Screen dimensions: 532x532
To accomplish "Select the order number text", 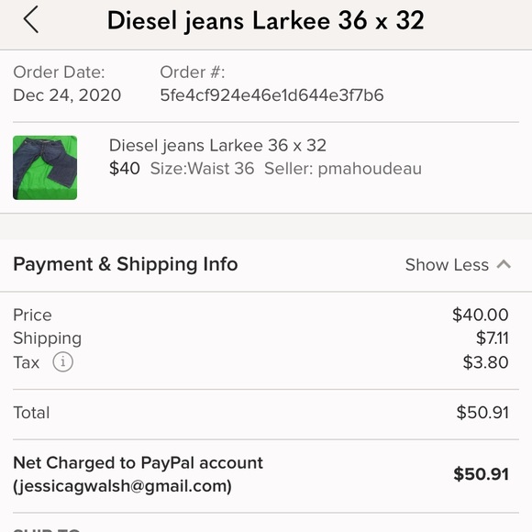I will (x=272, y=95).
